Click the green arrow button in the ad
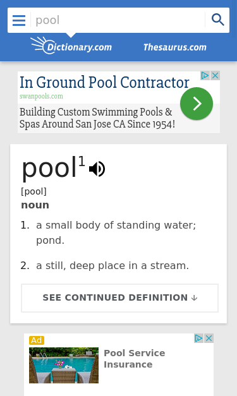The height and width of the screenshot is (396, 237). pyautogui.click(x=197, y=104)
